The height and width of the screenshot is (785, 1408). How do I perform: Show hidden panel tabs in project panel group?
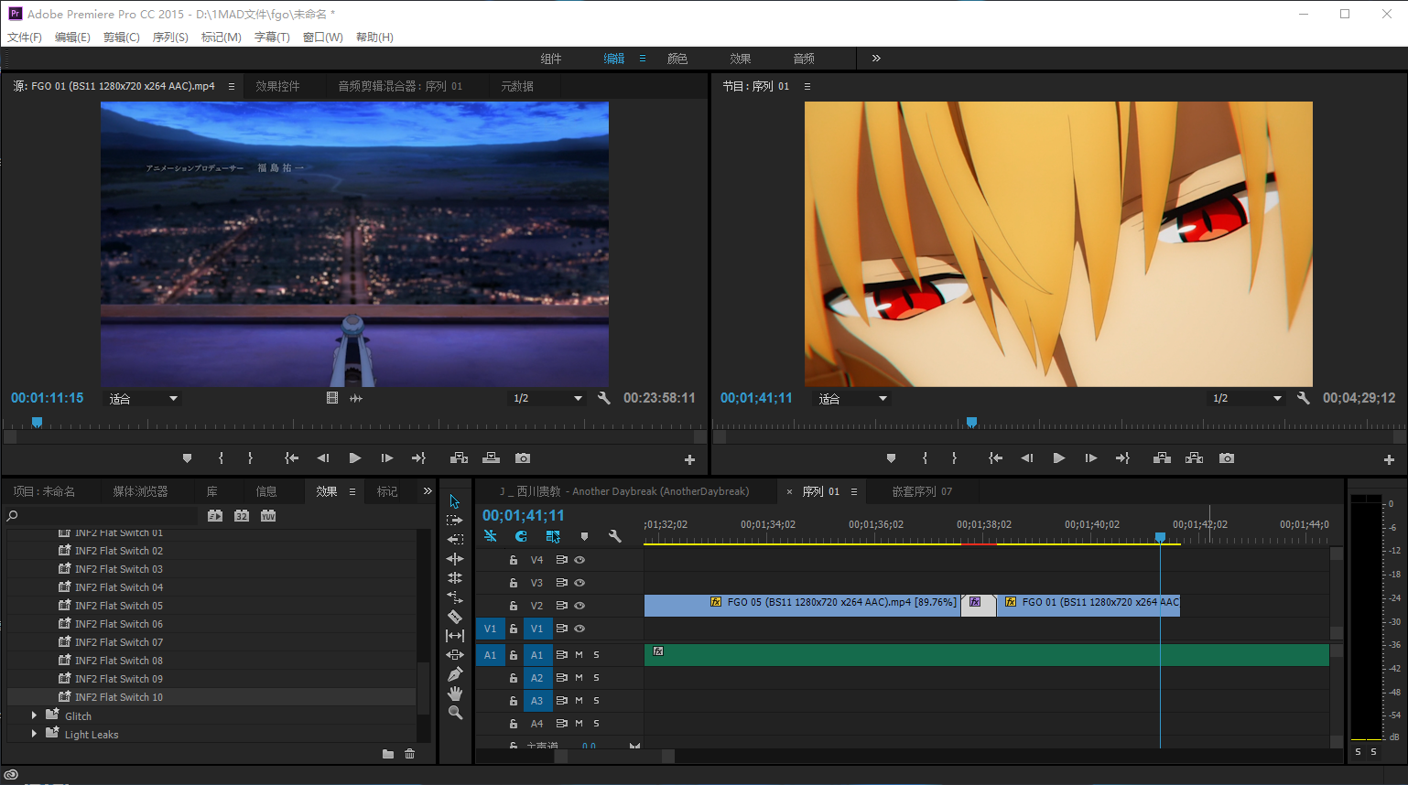point(427,491)
